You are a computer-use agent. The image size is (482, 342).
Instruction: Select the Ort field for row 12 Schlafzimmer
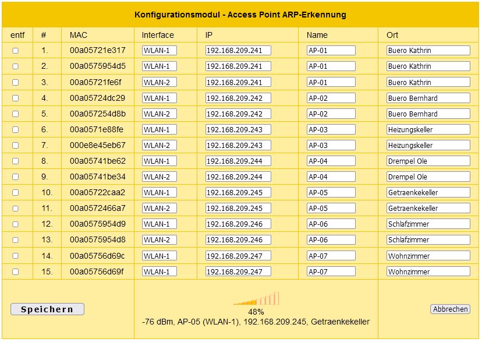click(x=428, y=224)
